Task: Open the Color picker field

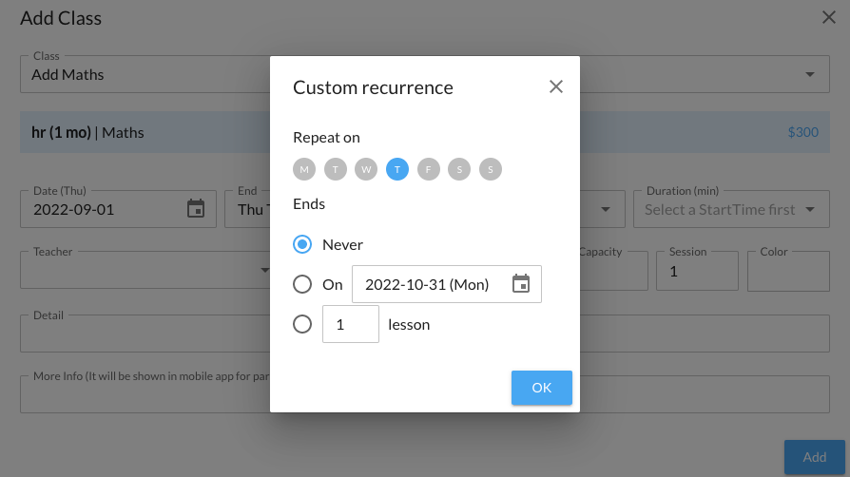Action: coord(788,272)
